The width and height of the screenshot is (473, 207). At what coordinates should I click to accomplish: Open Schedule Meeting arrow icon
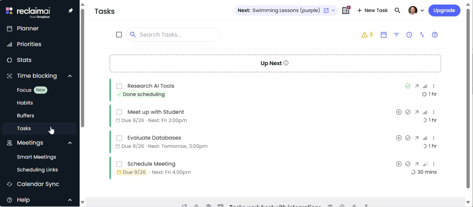[x=417, y=164]
